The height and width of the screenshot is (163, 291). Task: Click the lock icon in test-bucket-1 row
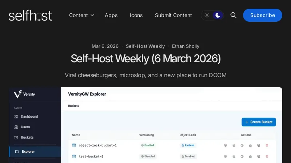tap(250, 156)
